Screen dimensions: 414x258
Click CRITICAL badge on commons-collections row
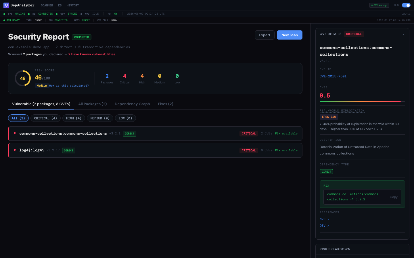click(x=249, y=134)
